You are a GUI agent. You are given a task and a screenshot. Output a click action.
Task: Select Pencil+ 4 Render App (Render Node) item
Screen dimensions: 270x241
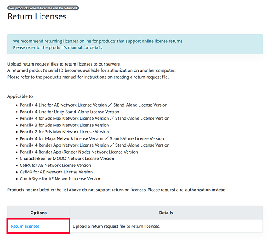coord(79,152)
